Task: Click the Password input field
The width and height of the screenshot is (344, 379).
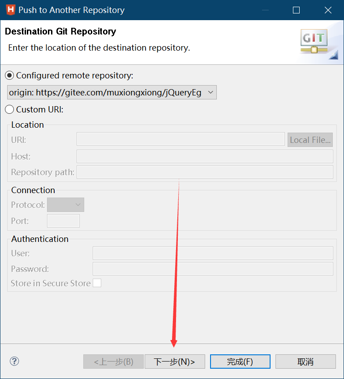Action: tap(213, 269)
